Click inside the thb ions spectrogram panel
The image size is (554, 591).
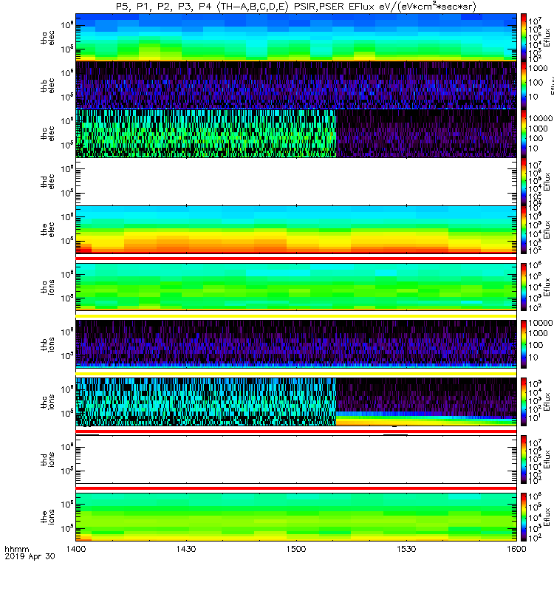click(x=296, y=344)
